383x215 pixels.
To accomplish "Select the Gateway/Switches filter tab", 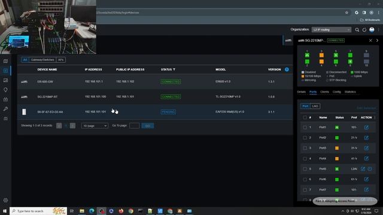I will coord(42,60).
